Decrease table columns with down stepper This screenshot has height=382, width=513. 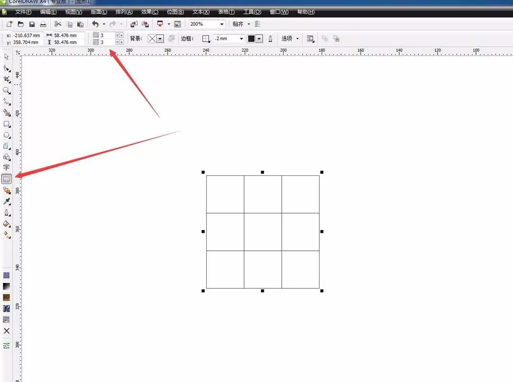(x=117, y=42)
